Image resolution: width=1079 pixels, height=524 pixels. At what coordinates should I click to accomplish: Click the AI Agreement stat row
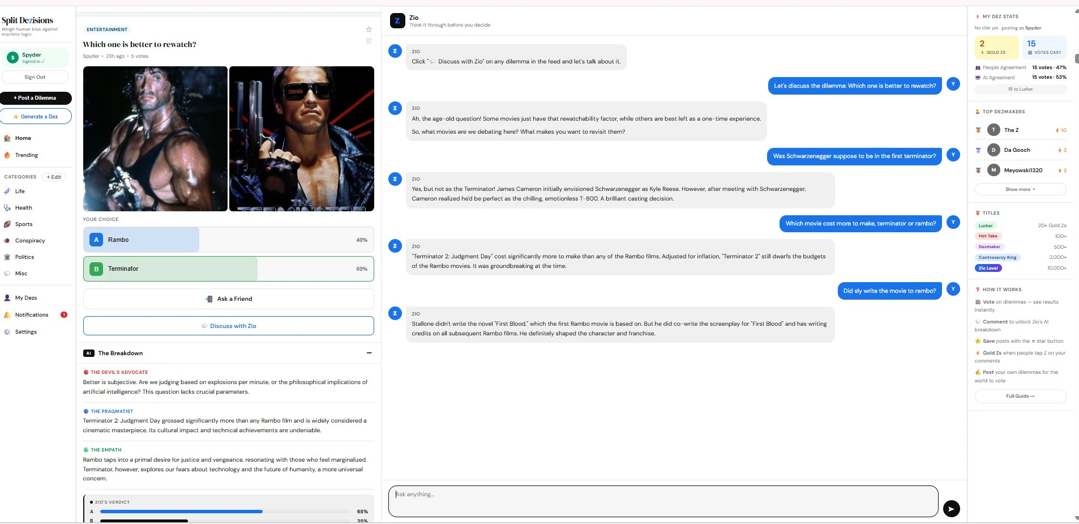(x=1020, y=78)
